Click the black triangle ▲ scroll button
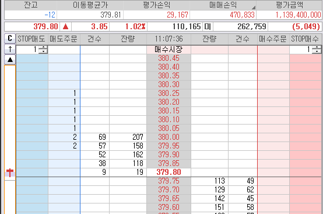Screen dimensions: 323x214 (10, 60)
